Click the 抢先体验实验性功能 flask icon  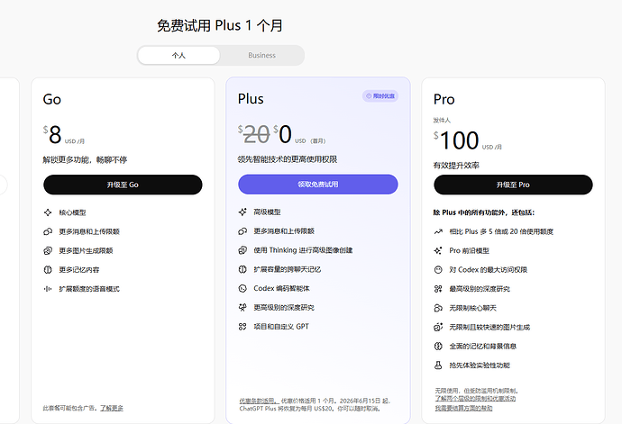pyautogui.click(x=438, y=365)
